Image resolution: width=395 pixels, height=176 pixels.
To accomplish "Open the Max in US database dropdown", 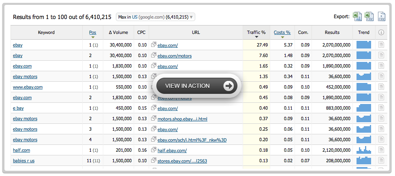I will point(156,17).
